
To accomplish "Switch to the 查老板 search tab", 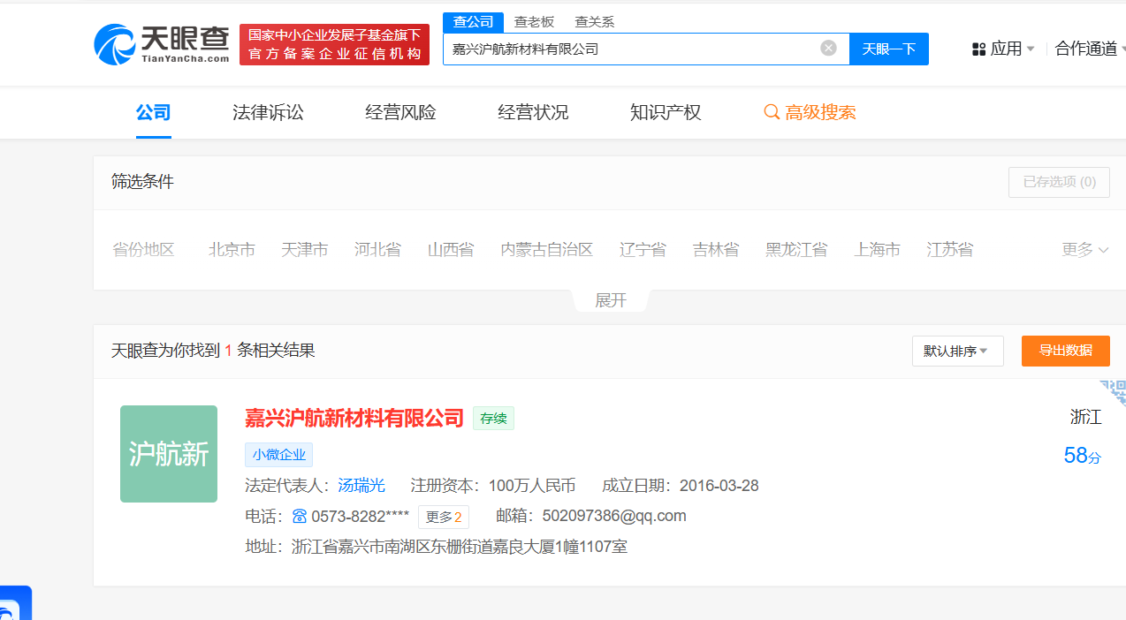I will tap(534, 22).
